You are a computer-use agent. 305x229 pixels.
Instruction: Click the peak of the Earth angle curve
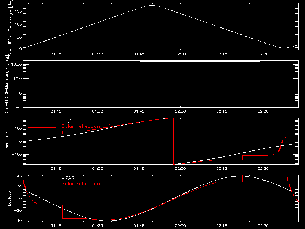(x=152, y=5)
